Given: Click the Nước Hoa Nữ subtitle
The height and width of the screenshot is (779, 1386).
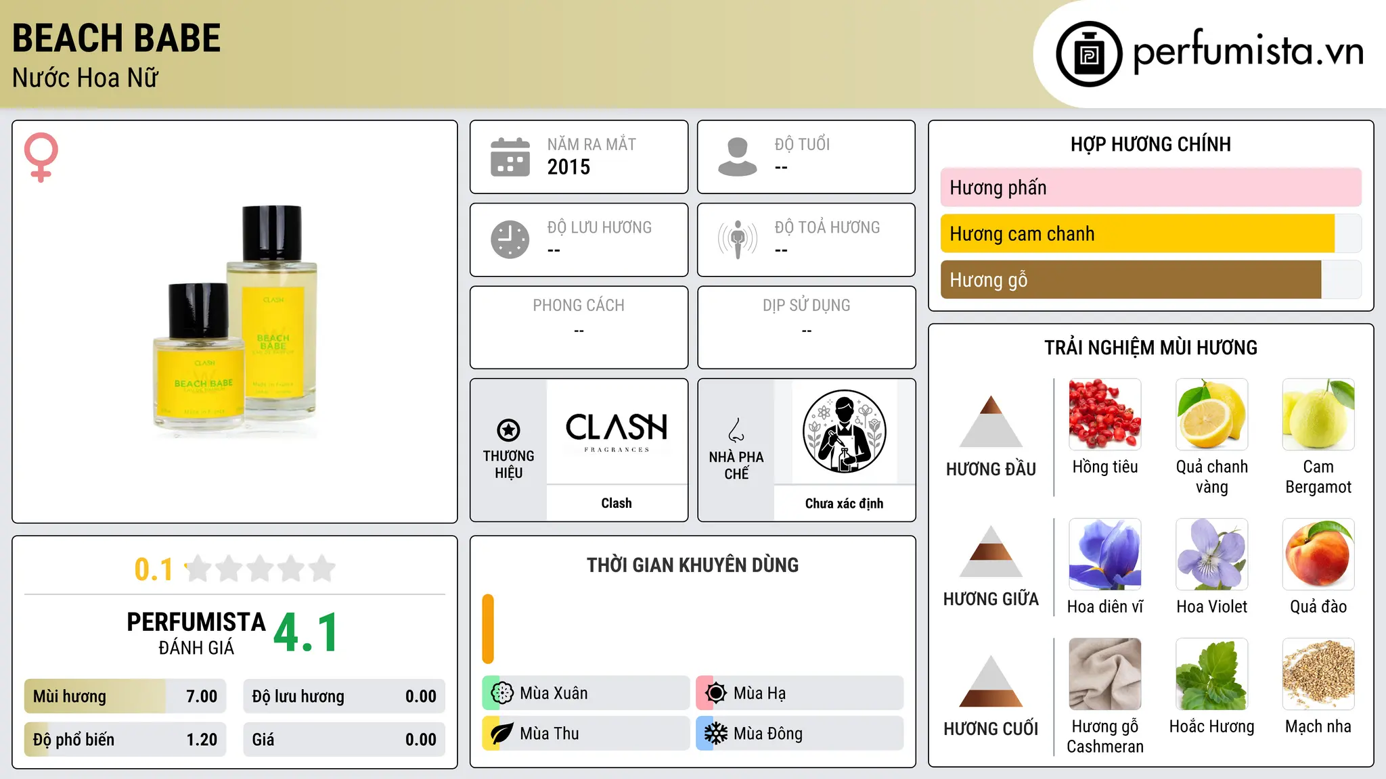Looking at the screenshot, I should pos(85,78).
